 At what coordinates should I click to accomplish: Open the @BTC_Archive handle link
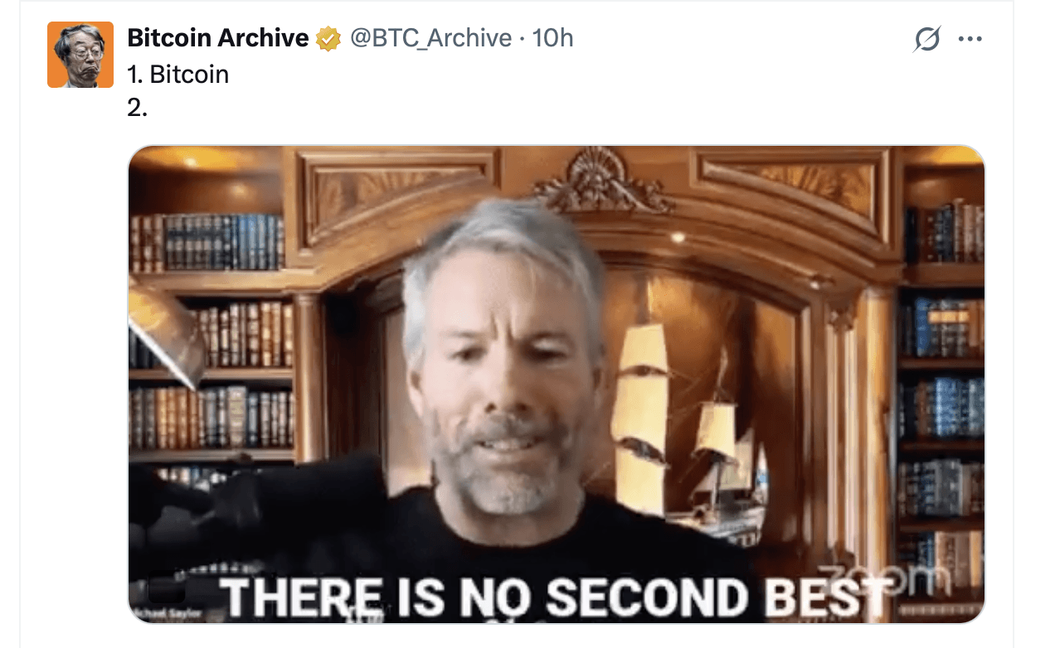[430, 38]
